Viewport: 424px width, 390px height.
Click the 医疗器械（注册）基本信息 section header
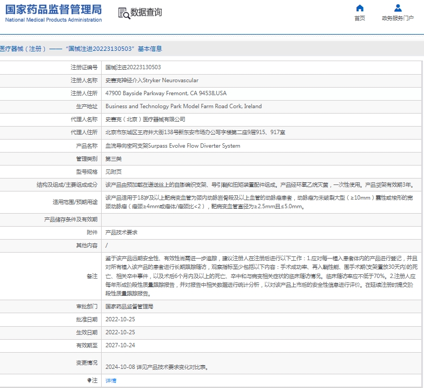[x=81, y=49]
